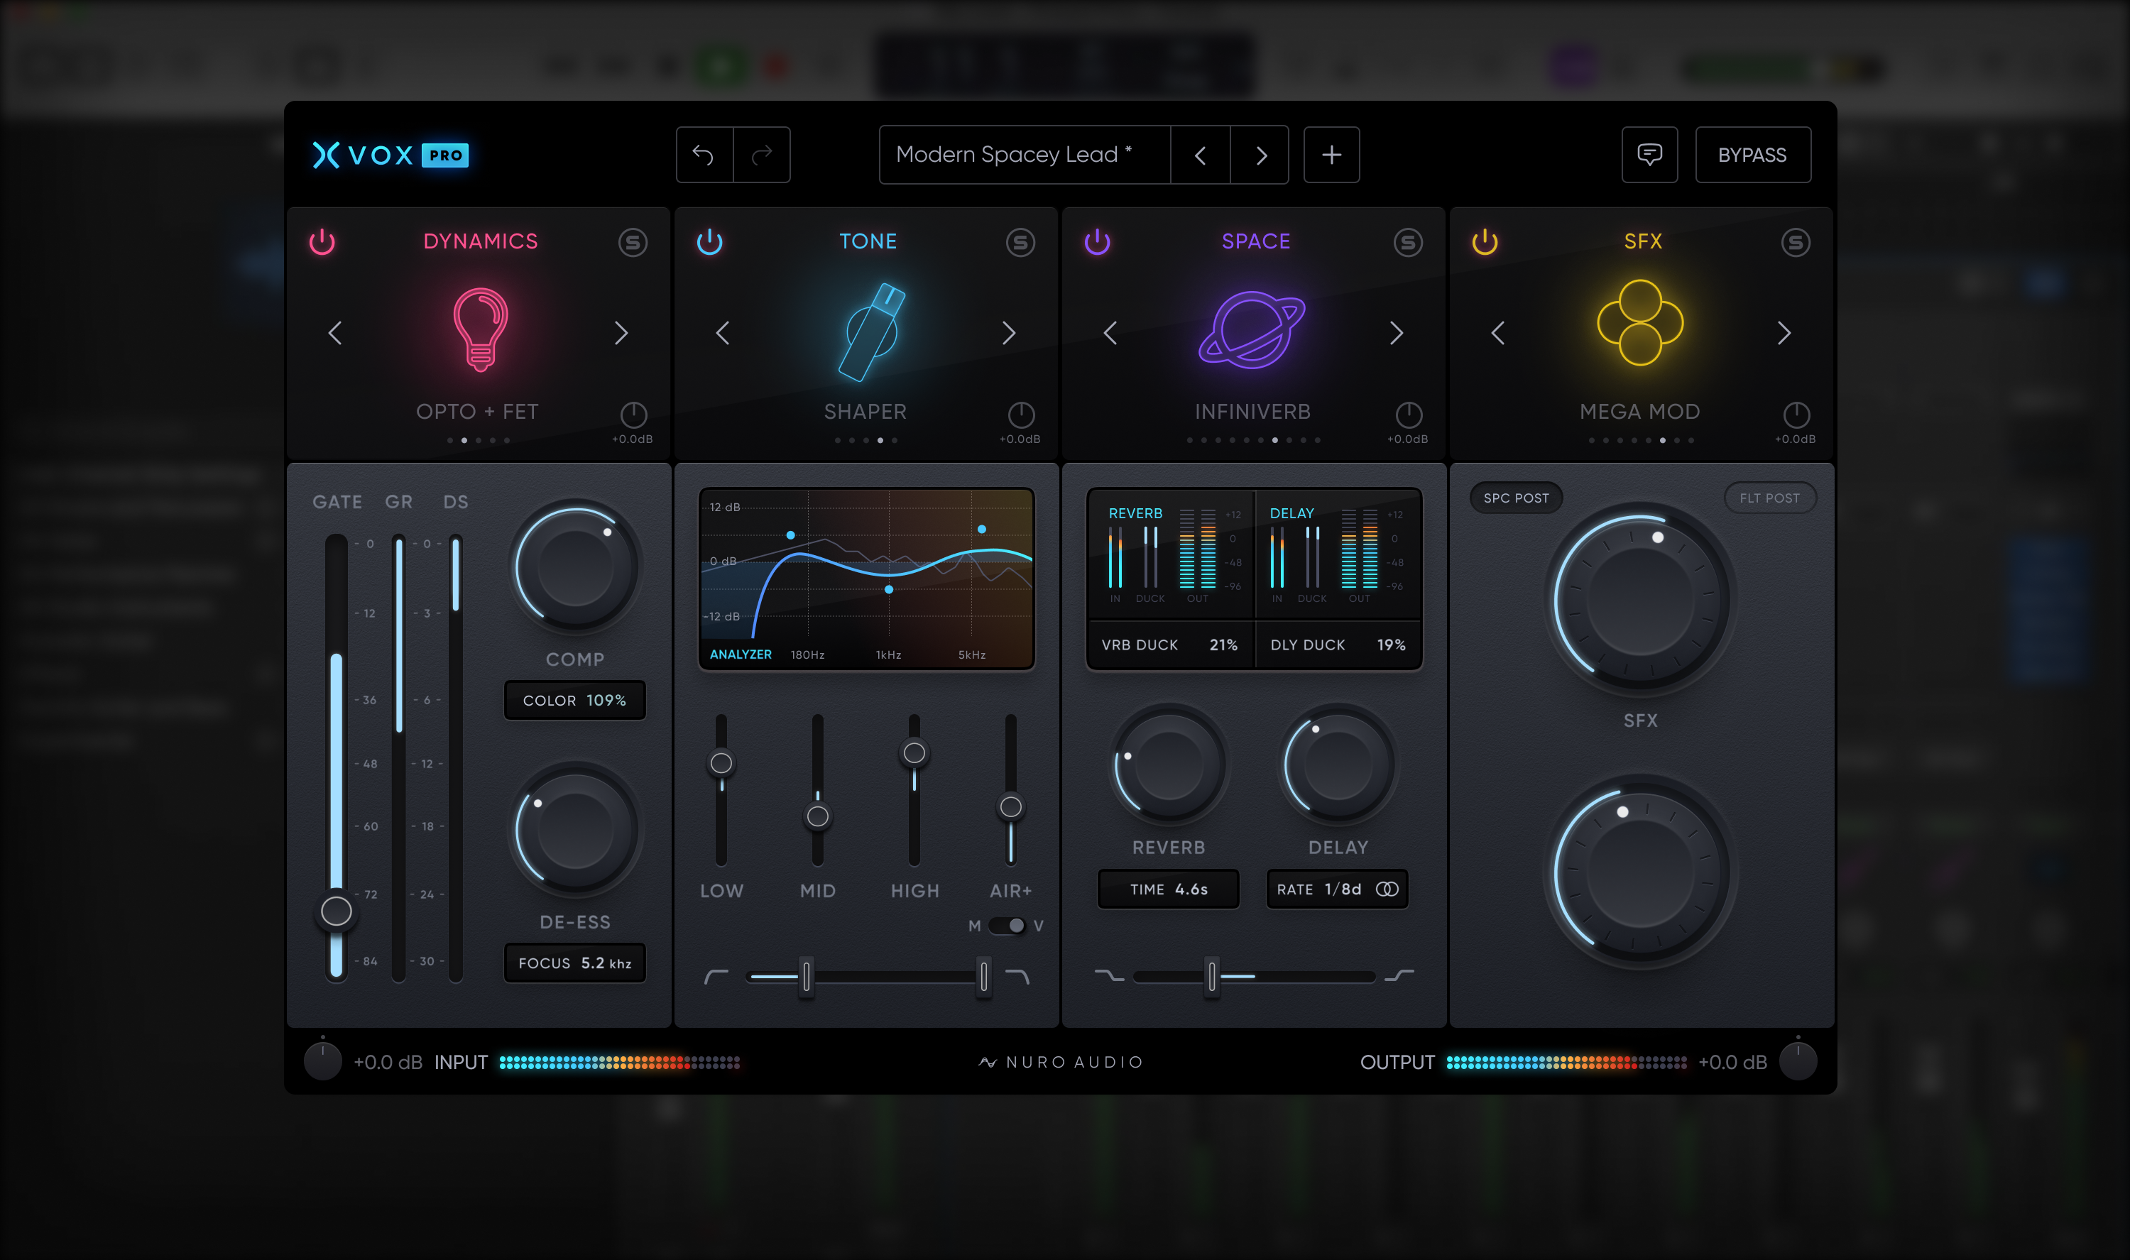Disable the Space module power button
Screen dimensions: 2130x1260
(x=1097, y=243)
